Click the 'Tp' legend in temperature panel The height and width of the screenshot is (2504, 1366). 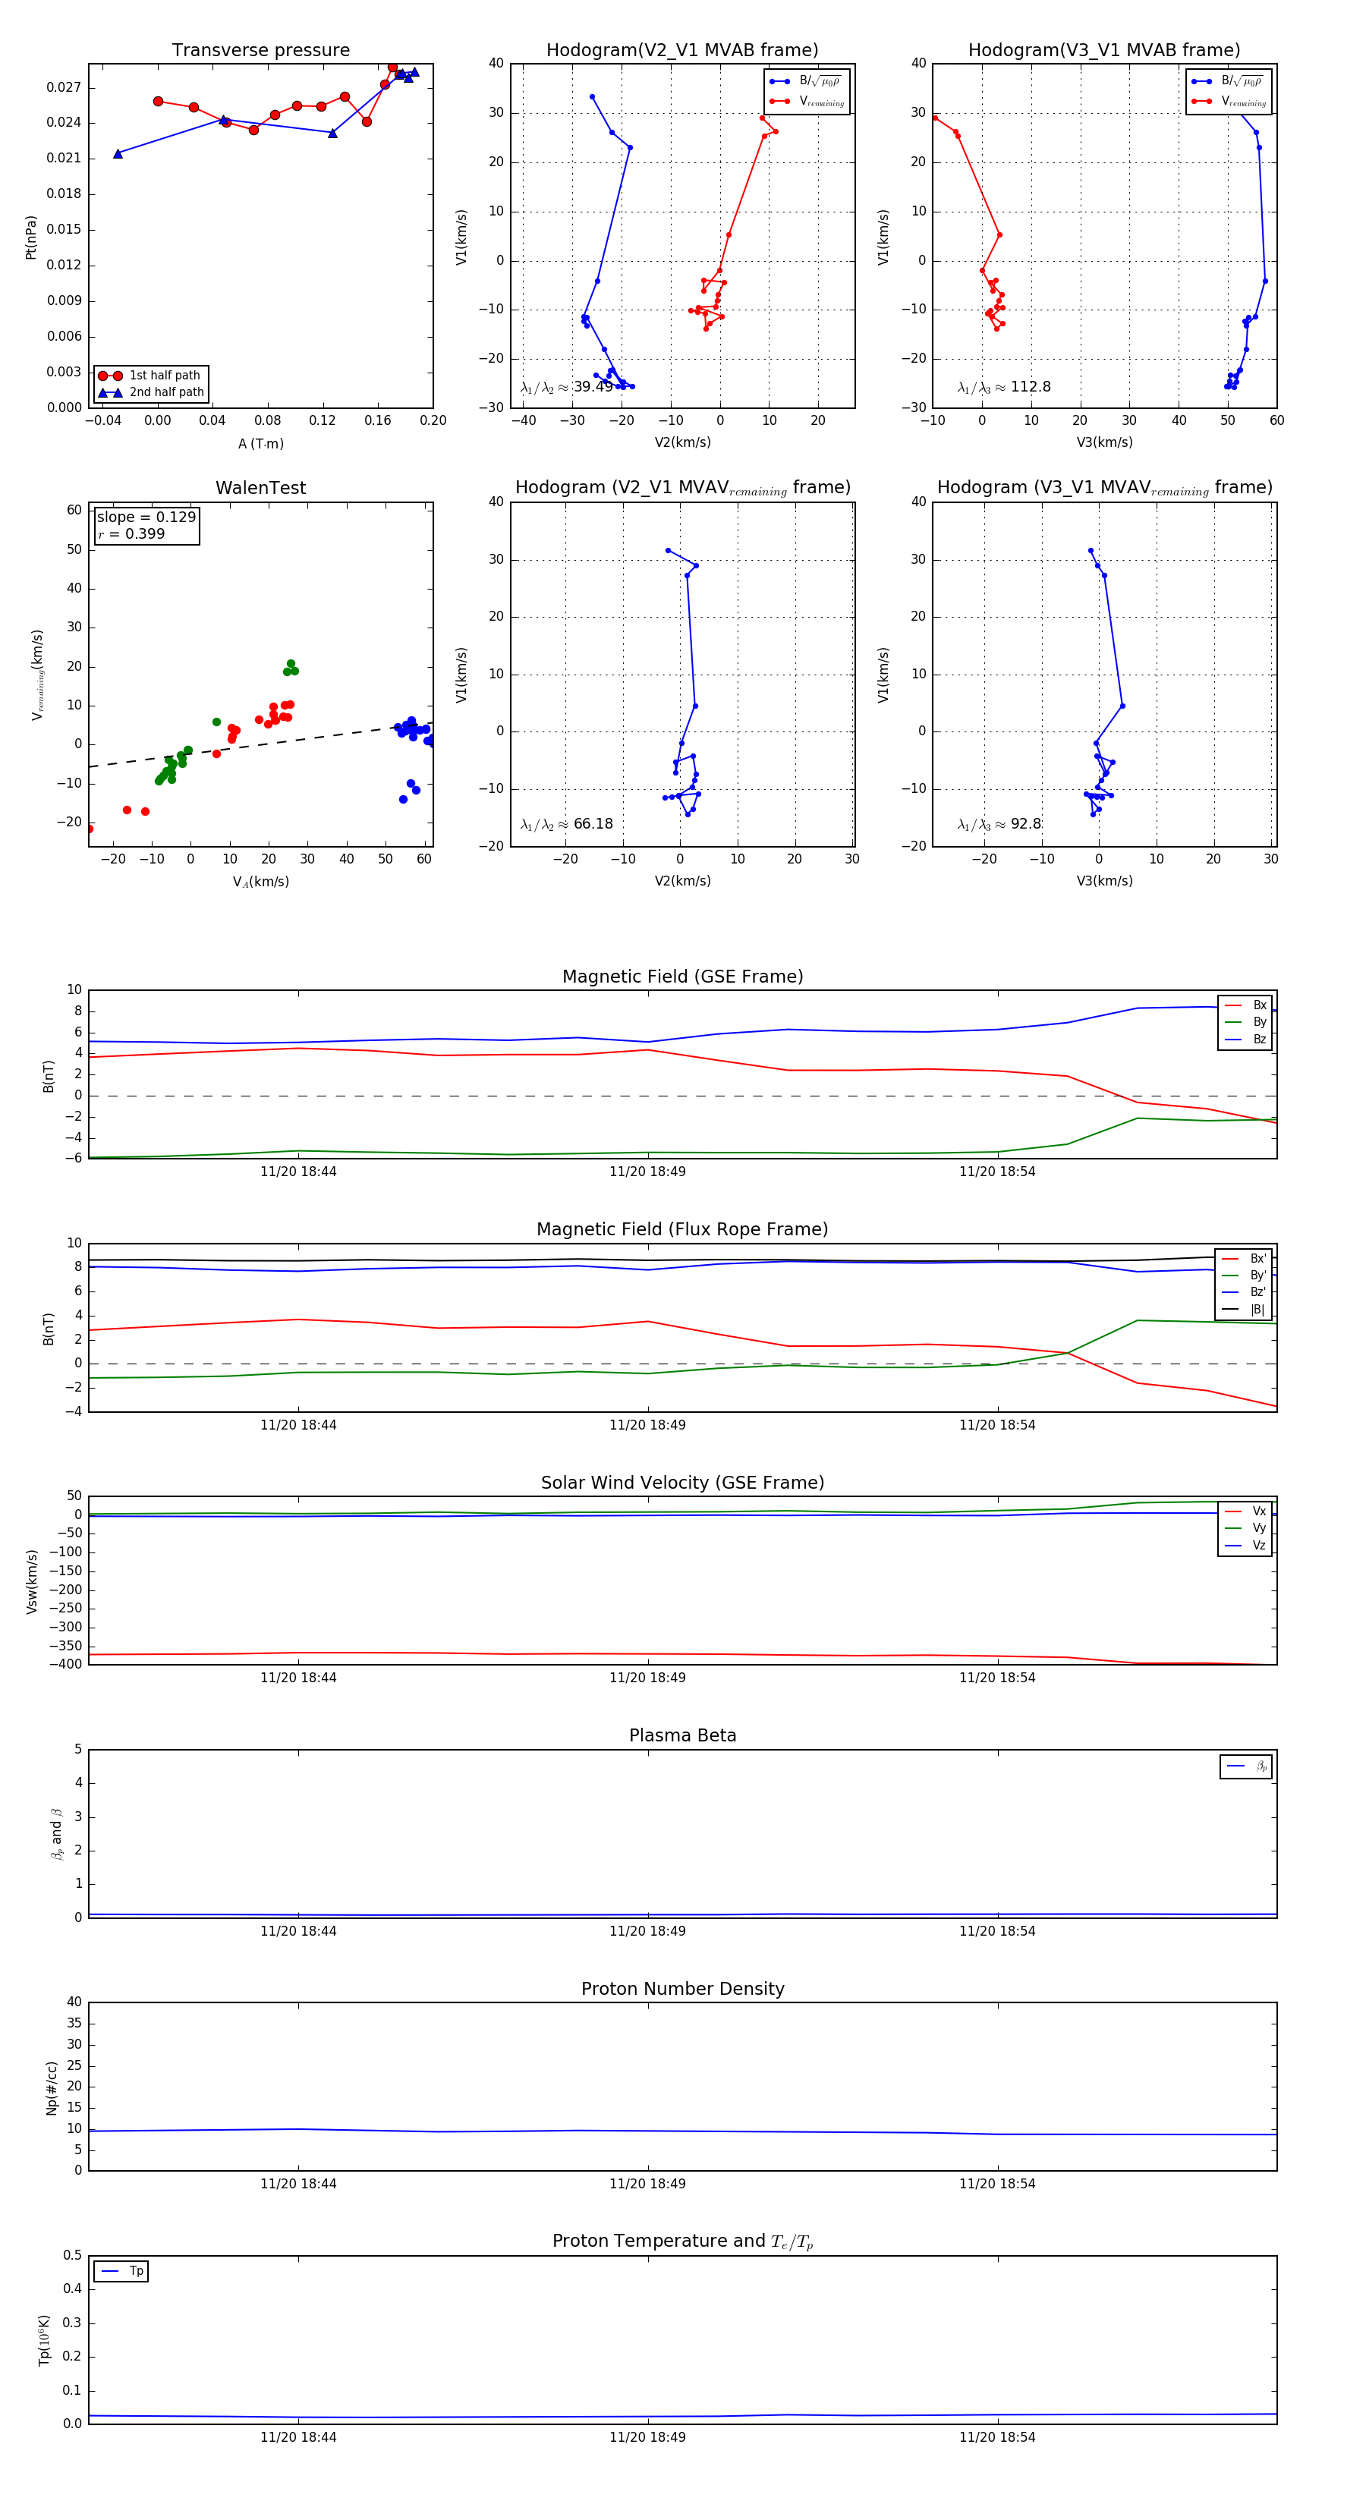[121, 2272]
